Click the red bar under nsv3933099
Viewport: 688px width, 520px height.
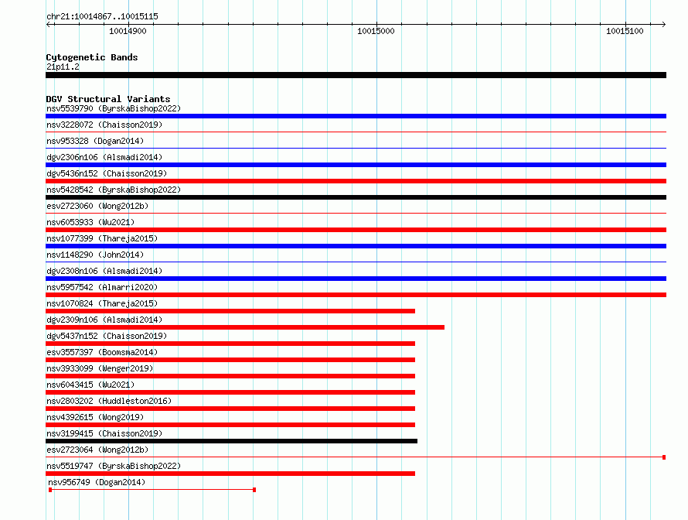(230, 376)
